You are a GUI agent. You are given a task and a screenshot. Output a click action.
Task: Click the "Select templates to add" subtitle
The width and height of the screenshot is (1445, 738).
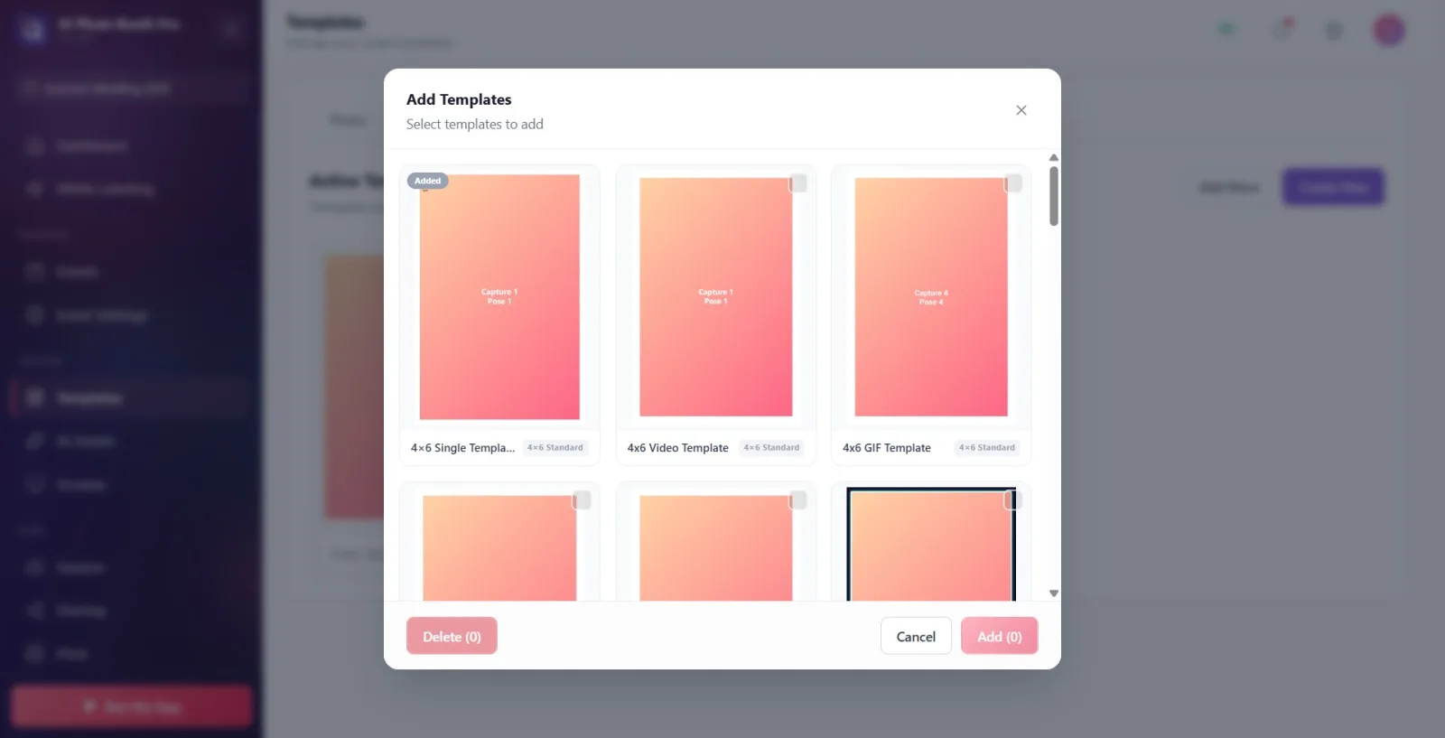(x=474, y=125)
